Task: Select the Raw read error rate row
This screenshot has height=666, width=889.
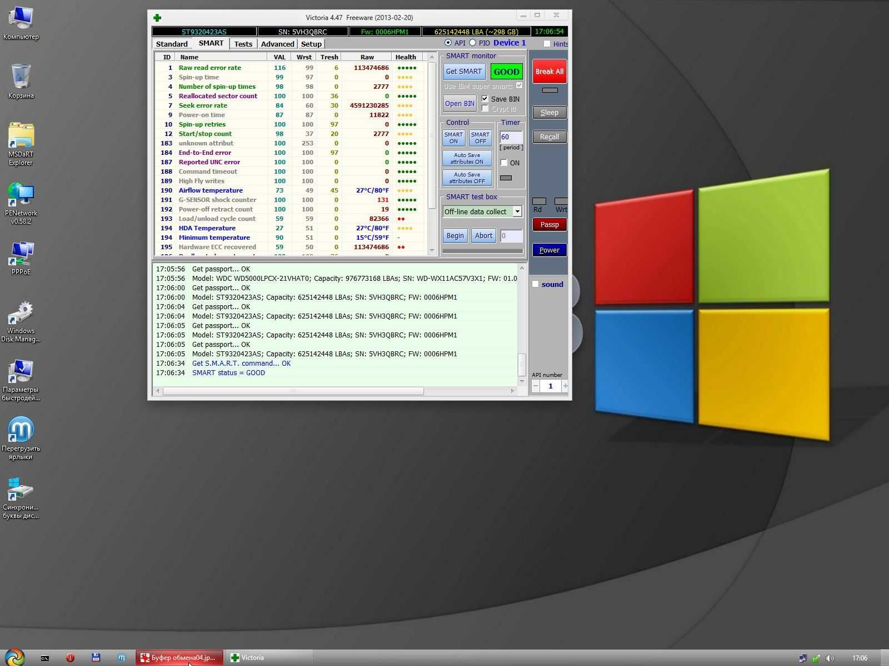Action: [x=291, y=68]
